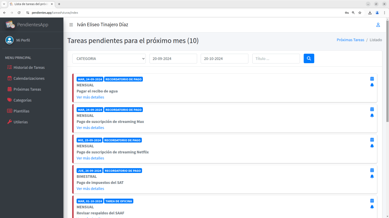
Task: Open password key icon in address bar
Action: tap(347, 12)
